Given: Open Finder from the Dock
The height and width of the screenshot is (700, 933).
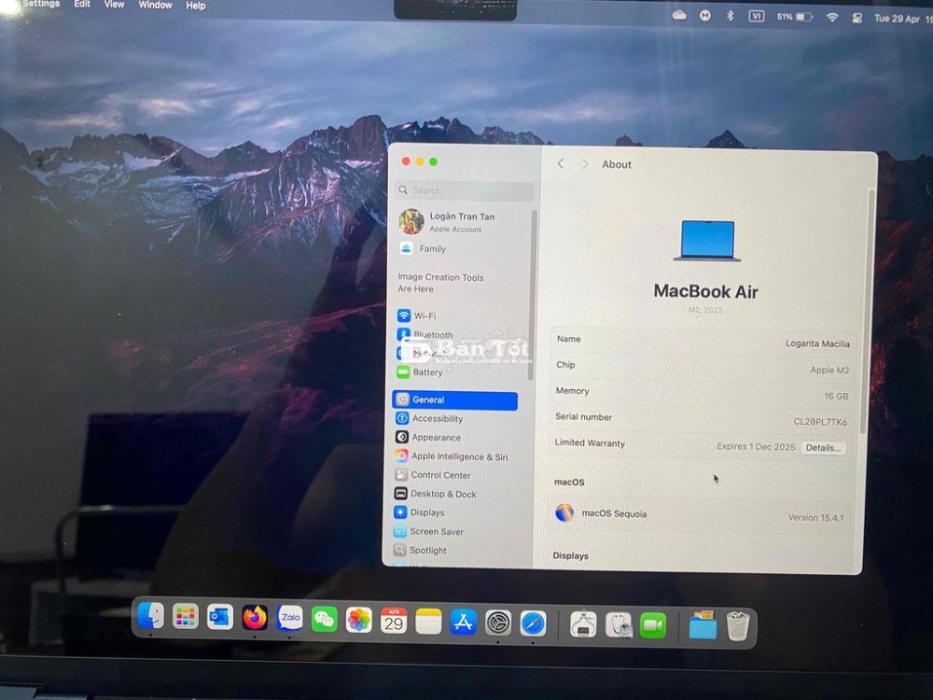Looking at the screenshot, I should [150, 615].
